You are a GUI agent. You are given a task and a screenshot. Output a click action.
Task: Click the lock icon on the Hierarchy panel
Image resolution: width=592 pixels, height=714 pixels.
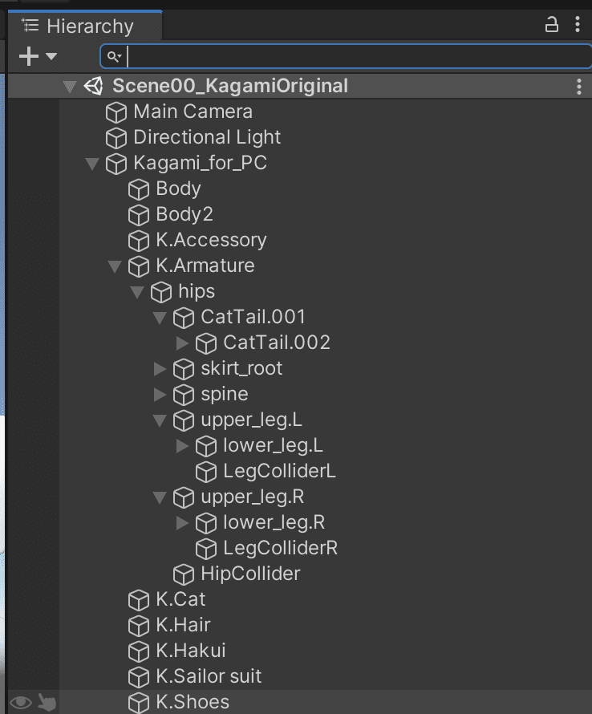(x=551, y=25)
